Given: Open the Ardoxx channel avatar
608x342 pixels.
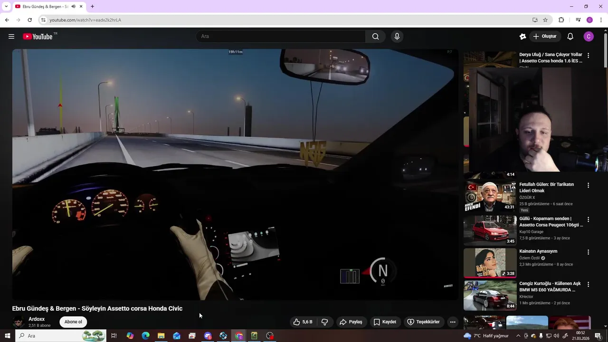Looking at the screenshot, I should tap(19, 322).
